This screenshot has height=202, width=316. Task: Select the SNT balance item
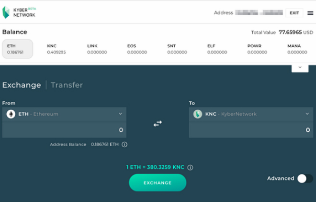pos(177,49)
